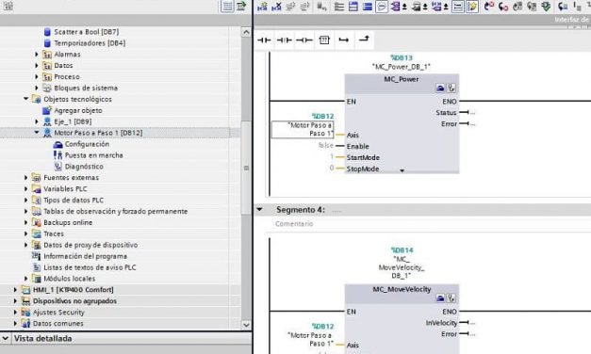
Task: Select Traces tree item
Action: pos(54,233)
